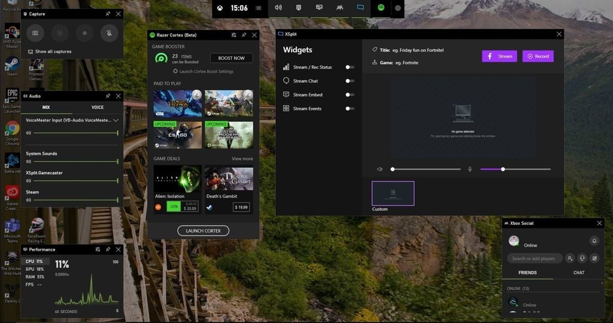Pin the Capture widget

point(108,14)
